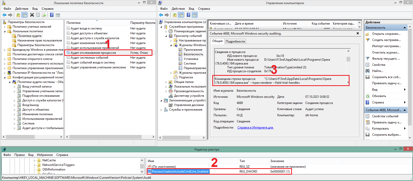The image size is (413, 181).
Task: Select the ProcessCreationIncludeCmdLine_Enabled registry value
Action: 180,172
